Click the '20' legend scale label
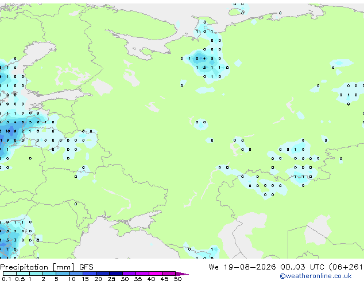The width and height of the screenshot is (364, 281). pos(98,279)
